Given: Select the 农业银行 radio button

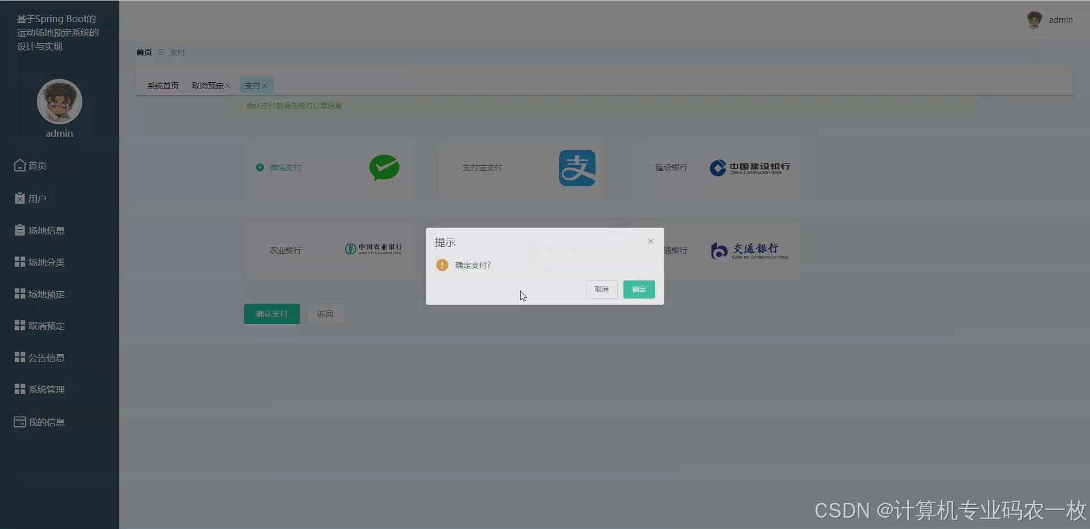Looking at the screenshot, I should (x=260, y=250).
